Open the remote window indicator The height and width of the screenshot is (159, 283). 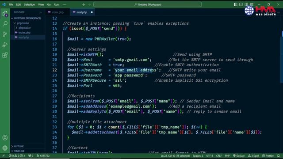point(4,155)
